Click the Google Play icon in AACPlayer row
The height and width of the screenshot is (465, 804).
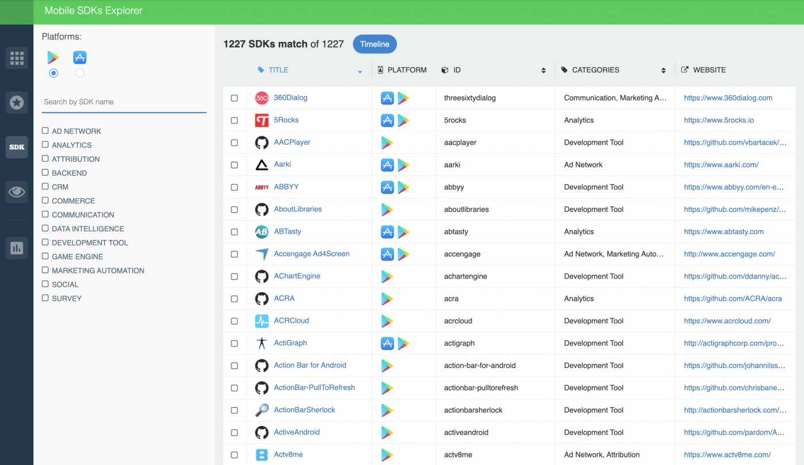pyautogui.click(x=388, y=142)
